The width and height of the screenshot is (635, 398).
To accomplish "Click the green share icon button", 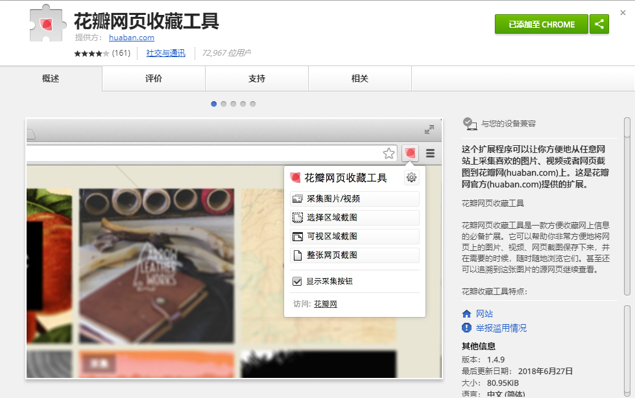I will 599,24.
